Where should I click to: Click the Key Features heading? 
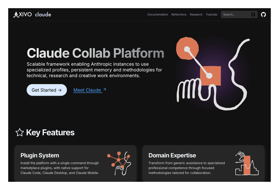(x=50, y=132)
